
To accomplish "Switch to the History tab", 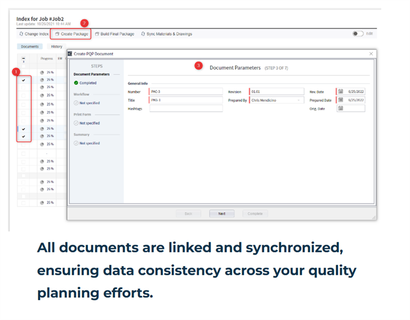I will click(56, 46).
